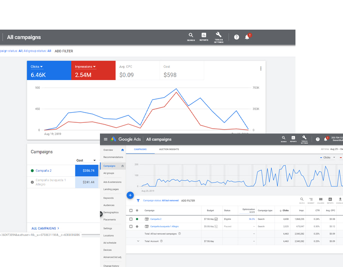Click table Reports icon above campaigns table
The width and height of the screenshot is (343, 267).
[330, 200]
